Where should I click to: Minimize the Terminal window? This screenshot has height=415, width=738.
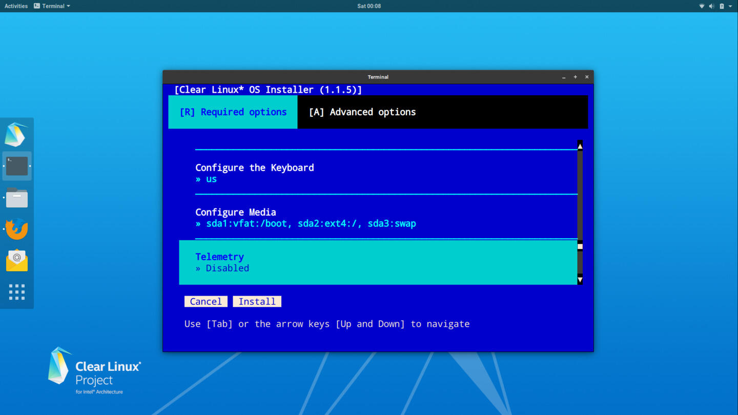point(564,77)
